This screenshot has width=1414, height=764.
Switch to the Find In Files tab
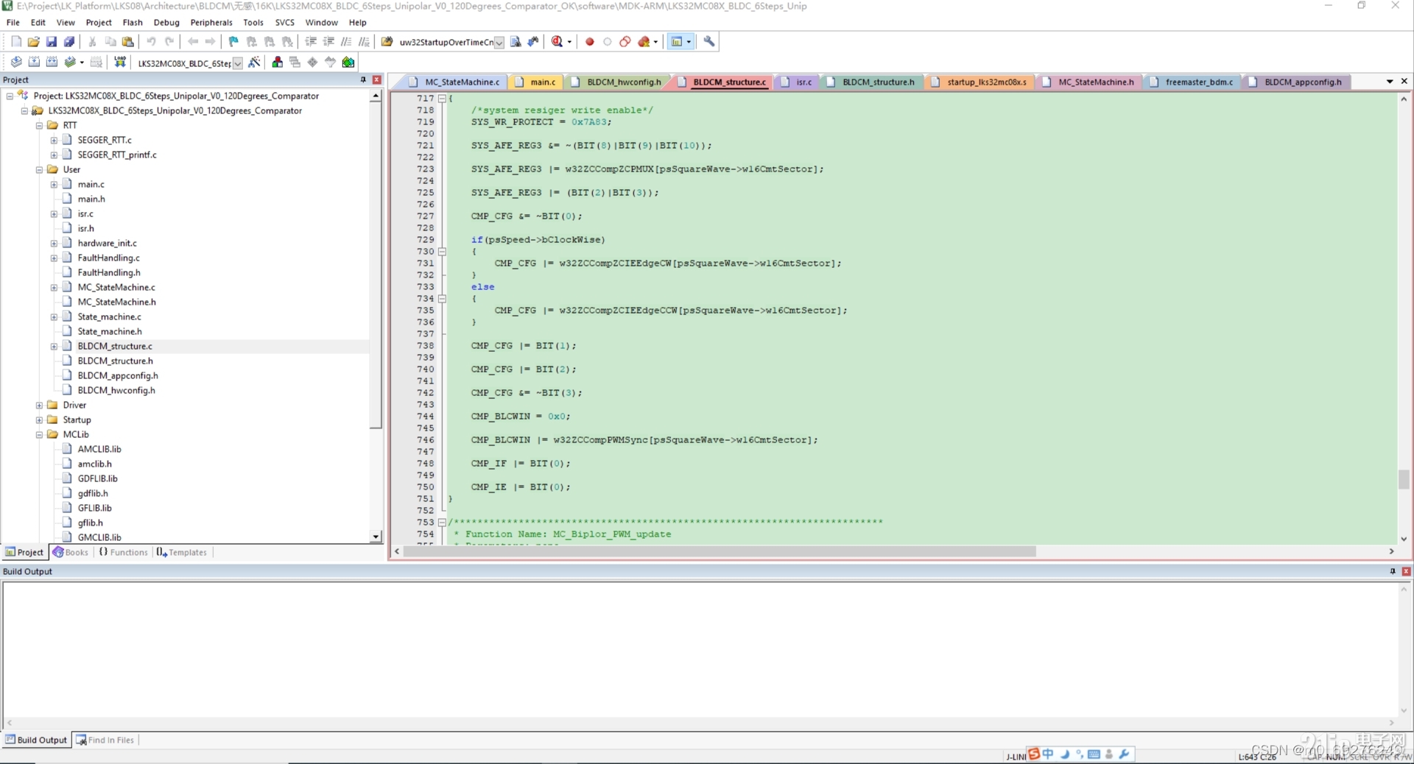[105, 740]
